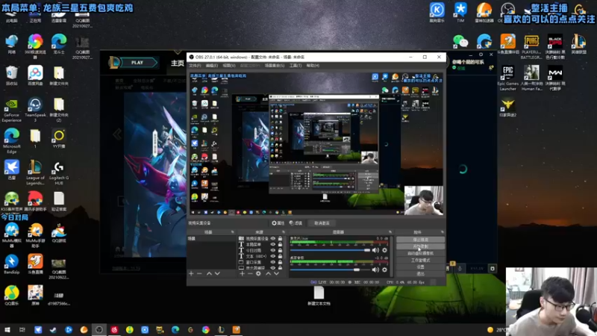Toggle lock on the 视频采集设备 source
This screenshot has height=336, width=597.
(x=281, y=239)
